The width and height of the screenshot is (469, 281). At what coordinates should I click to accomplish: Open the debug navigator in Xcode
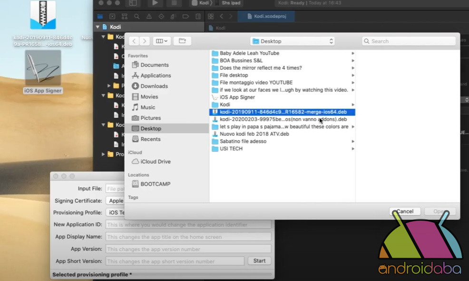point(173,17)
